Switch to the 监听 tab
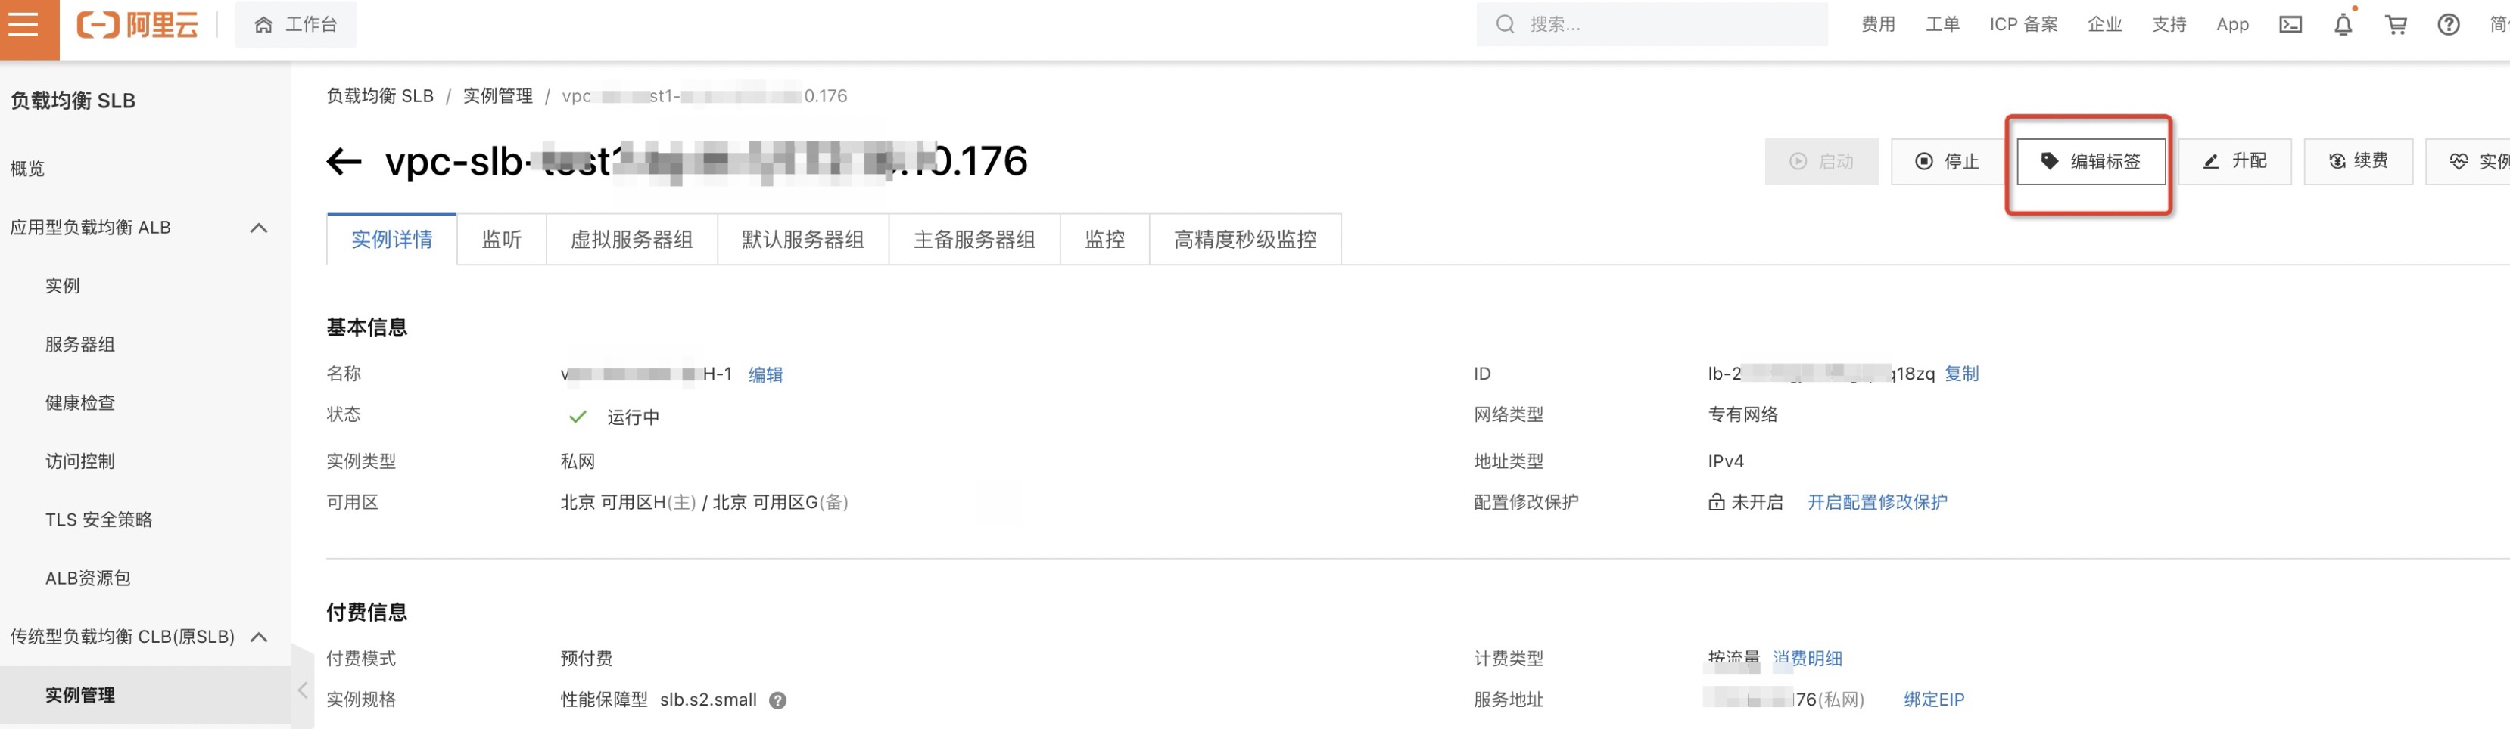Screen dimensions: 2510x729 [501, 240]
